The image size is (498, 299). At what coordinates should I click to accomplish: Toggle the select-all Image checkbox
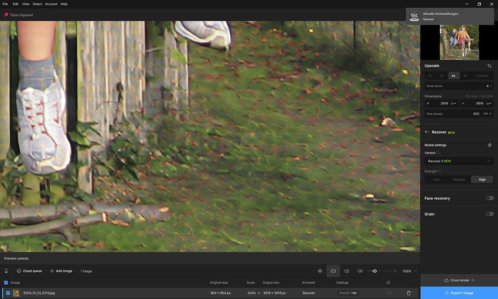[x=6, y=283]
